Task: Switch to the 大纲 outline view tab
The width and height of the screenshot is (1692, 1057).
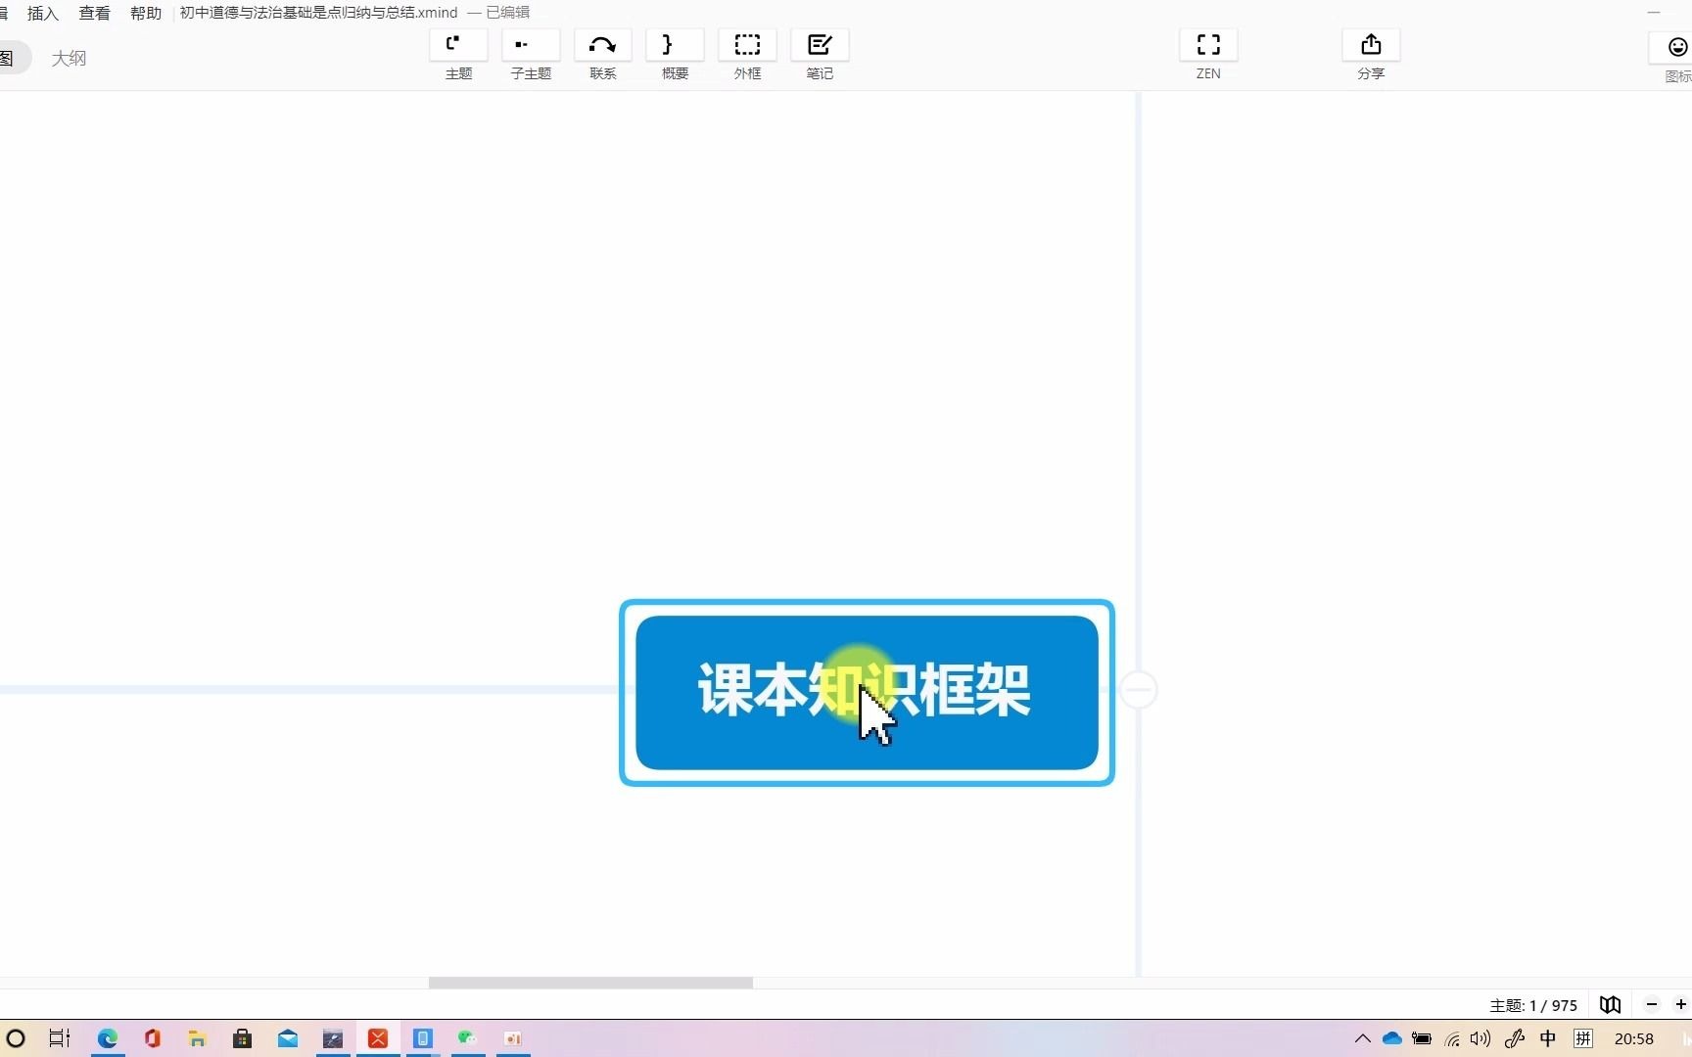Action: 69,58
